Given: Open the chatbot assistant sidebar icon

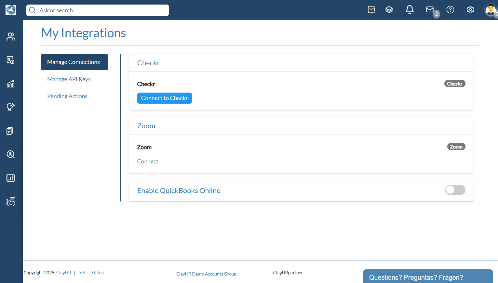Looking at the screenshot, I should tap(11, 202).
